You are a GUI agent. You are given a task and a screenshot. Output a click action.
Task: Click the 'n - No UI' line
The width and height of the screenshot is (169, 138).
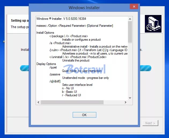point(68,88)
